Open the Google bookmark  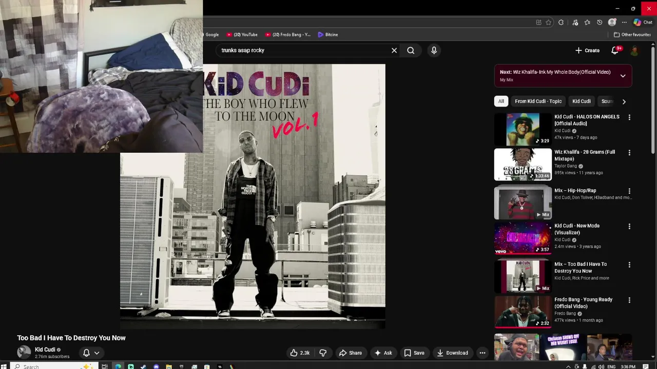(211, 34)
